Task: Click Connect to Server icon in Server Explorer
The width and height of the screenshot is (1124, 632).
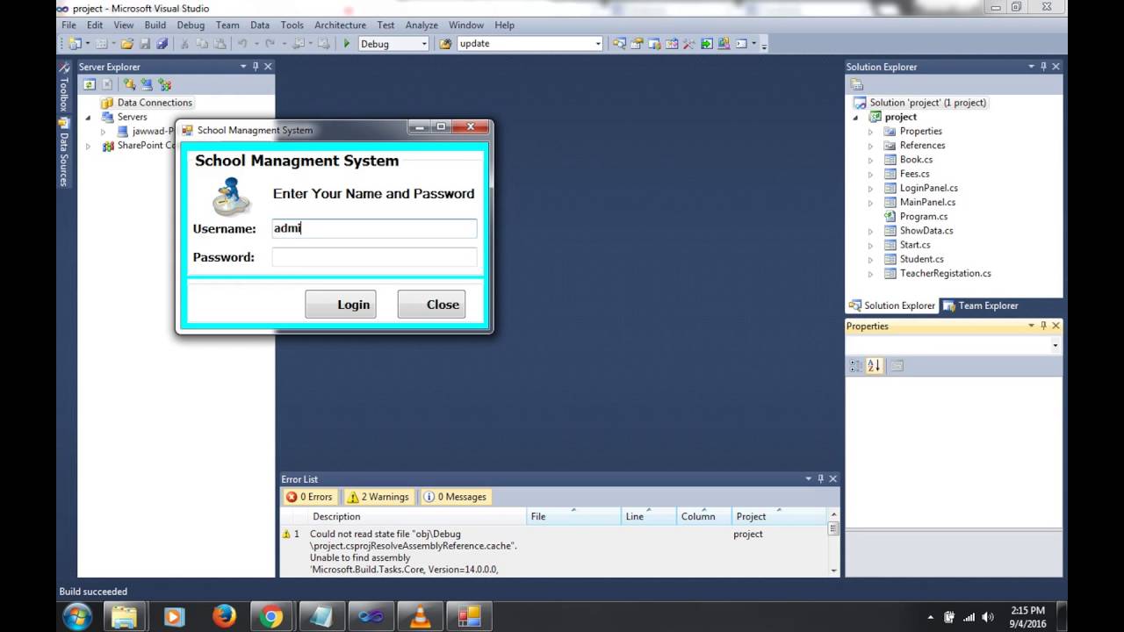Action: (x=147, y=84)
